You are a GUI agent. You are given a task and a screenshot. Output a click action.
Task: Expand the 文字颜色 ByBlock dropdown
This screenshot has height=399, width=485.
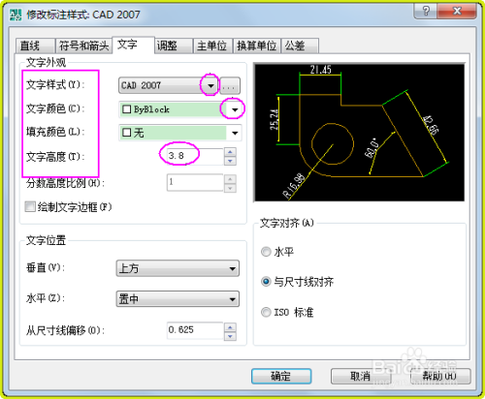235,109
